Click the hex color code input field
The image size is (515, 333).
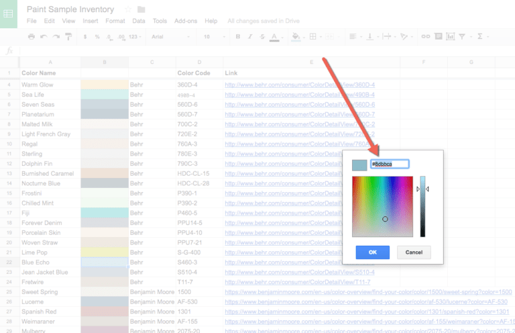tap(389, 164)
